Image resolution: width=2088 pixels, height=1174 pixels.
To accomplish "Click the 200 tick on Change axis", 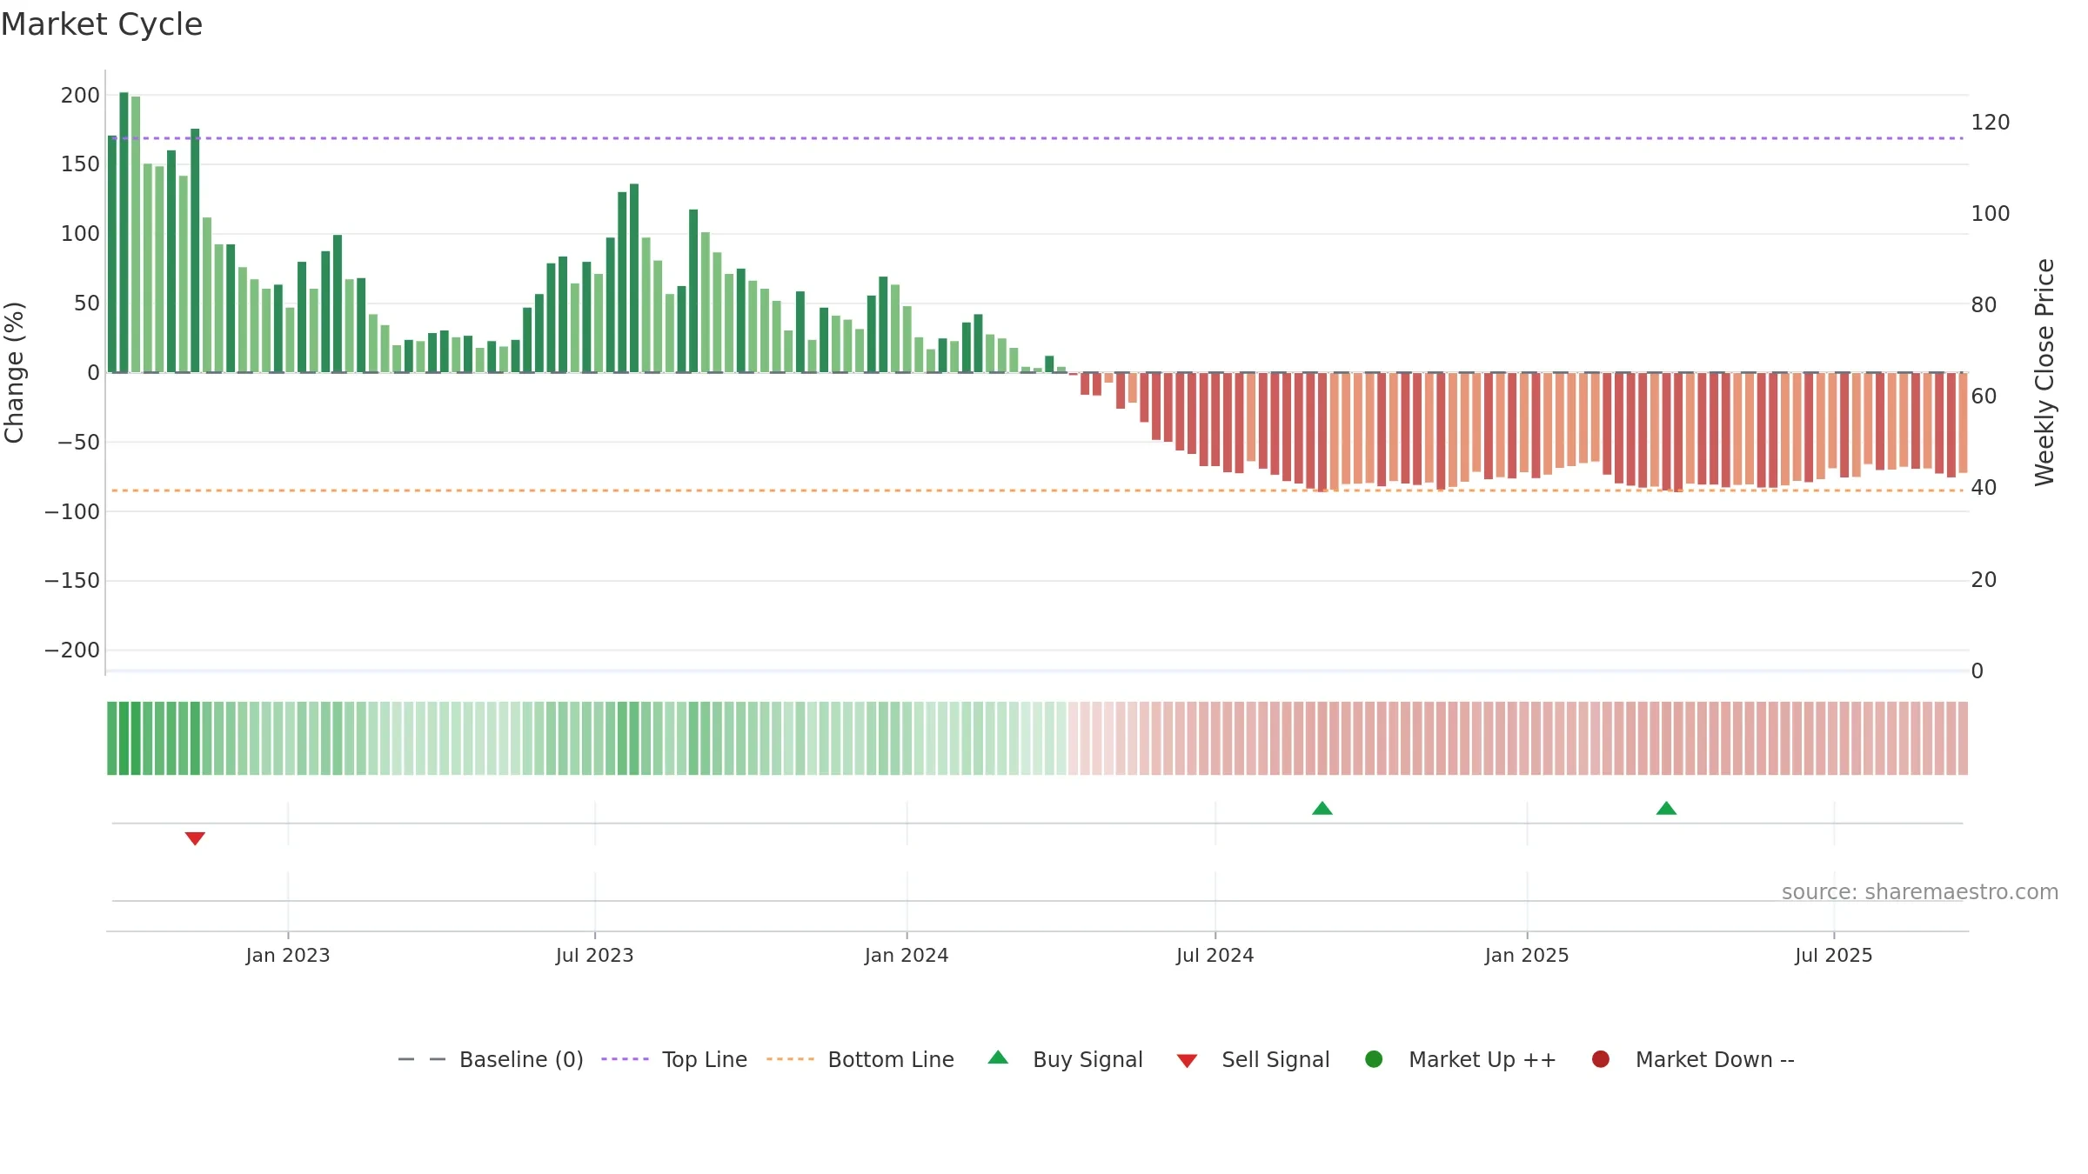I will [x=81, y=95].
